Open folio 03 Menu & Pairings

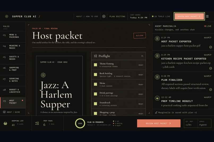click(x=13, y=36)
